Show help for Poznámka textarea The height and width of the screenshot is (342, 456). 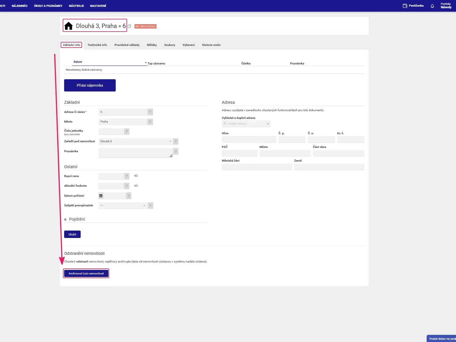176,151
